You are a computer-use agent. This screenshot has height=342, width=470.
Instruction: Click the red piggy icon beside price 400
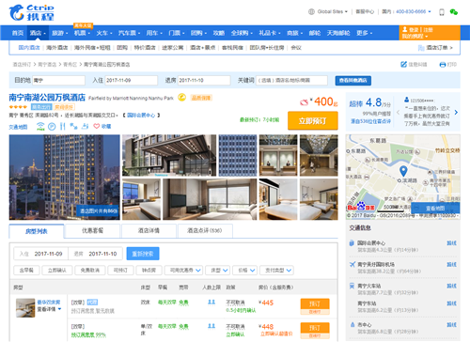click(x=304, y=102)
